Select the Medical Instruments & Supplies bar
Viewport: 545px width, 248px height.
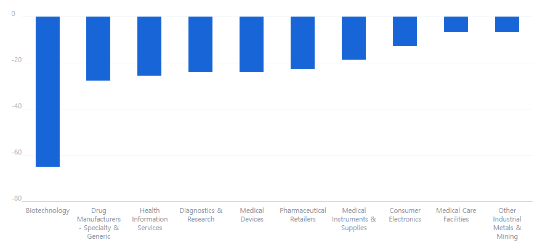click(353, 38)
